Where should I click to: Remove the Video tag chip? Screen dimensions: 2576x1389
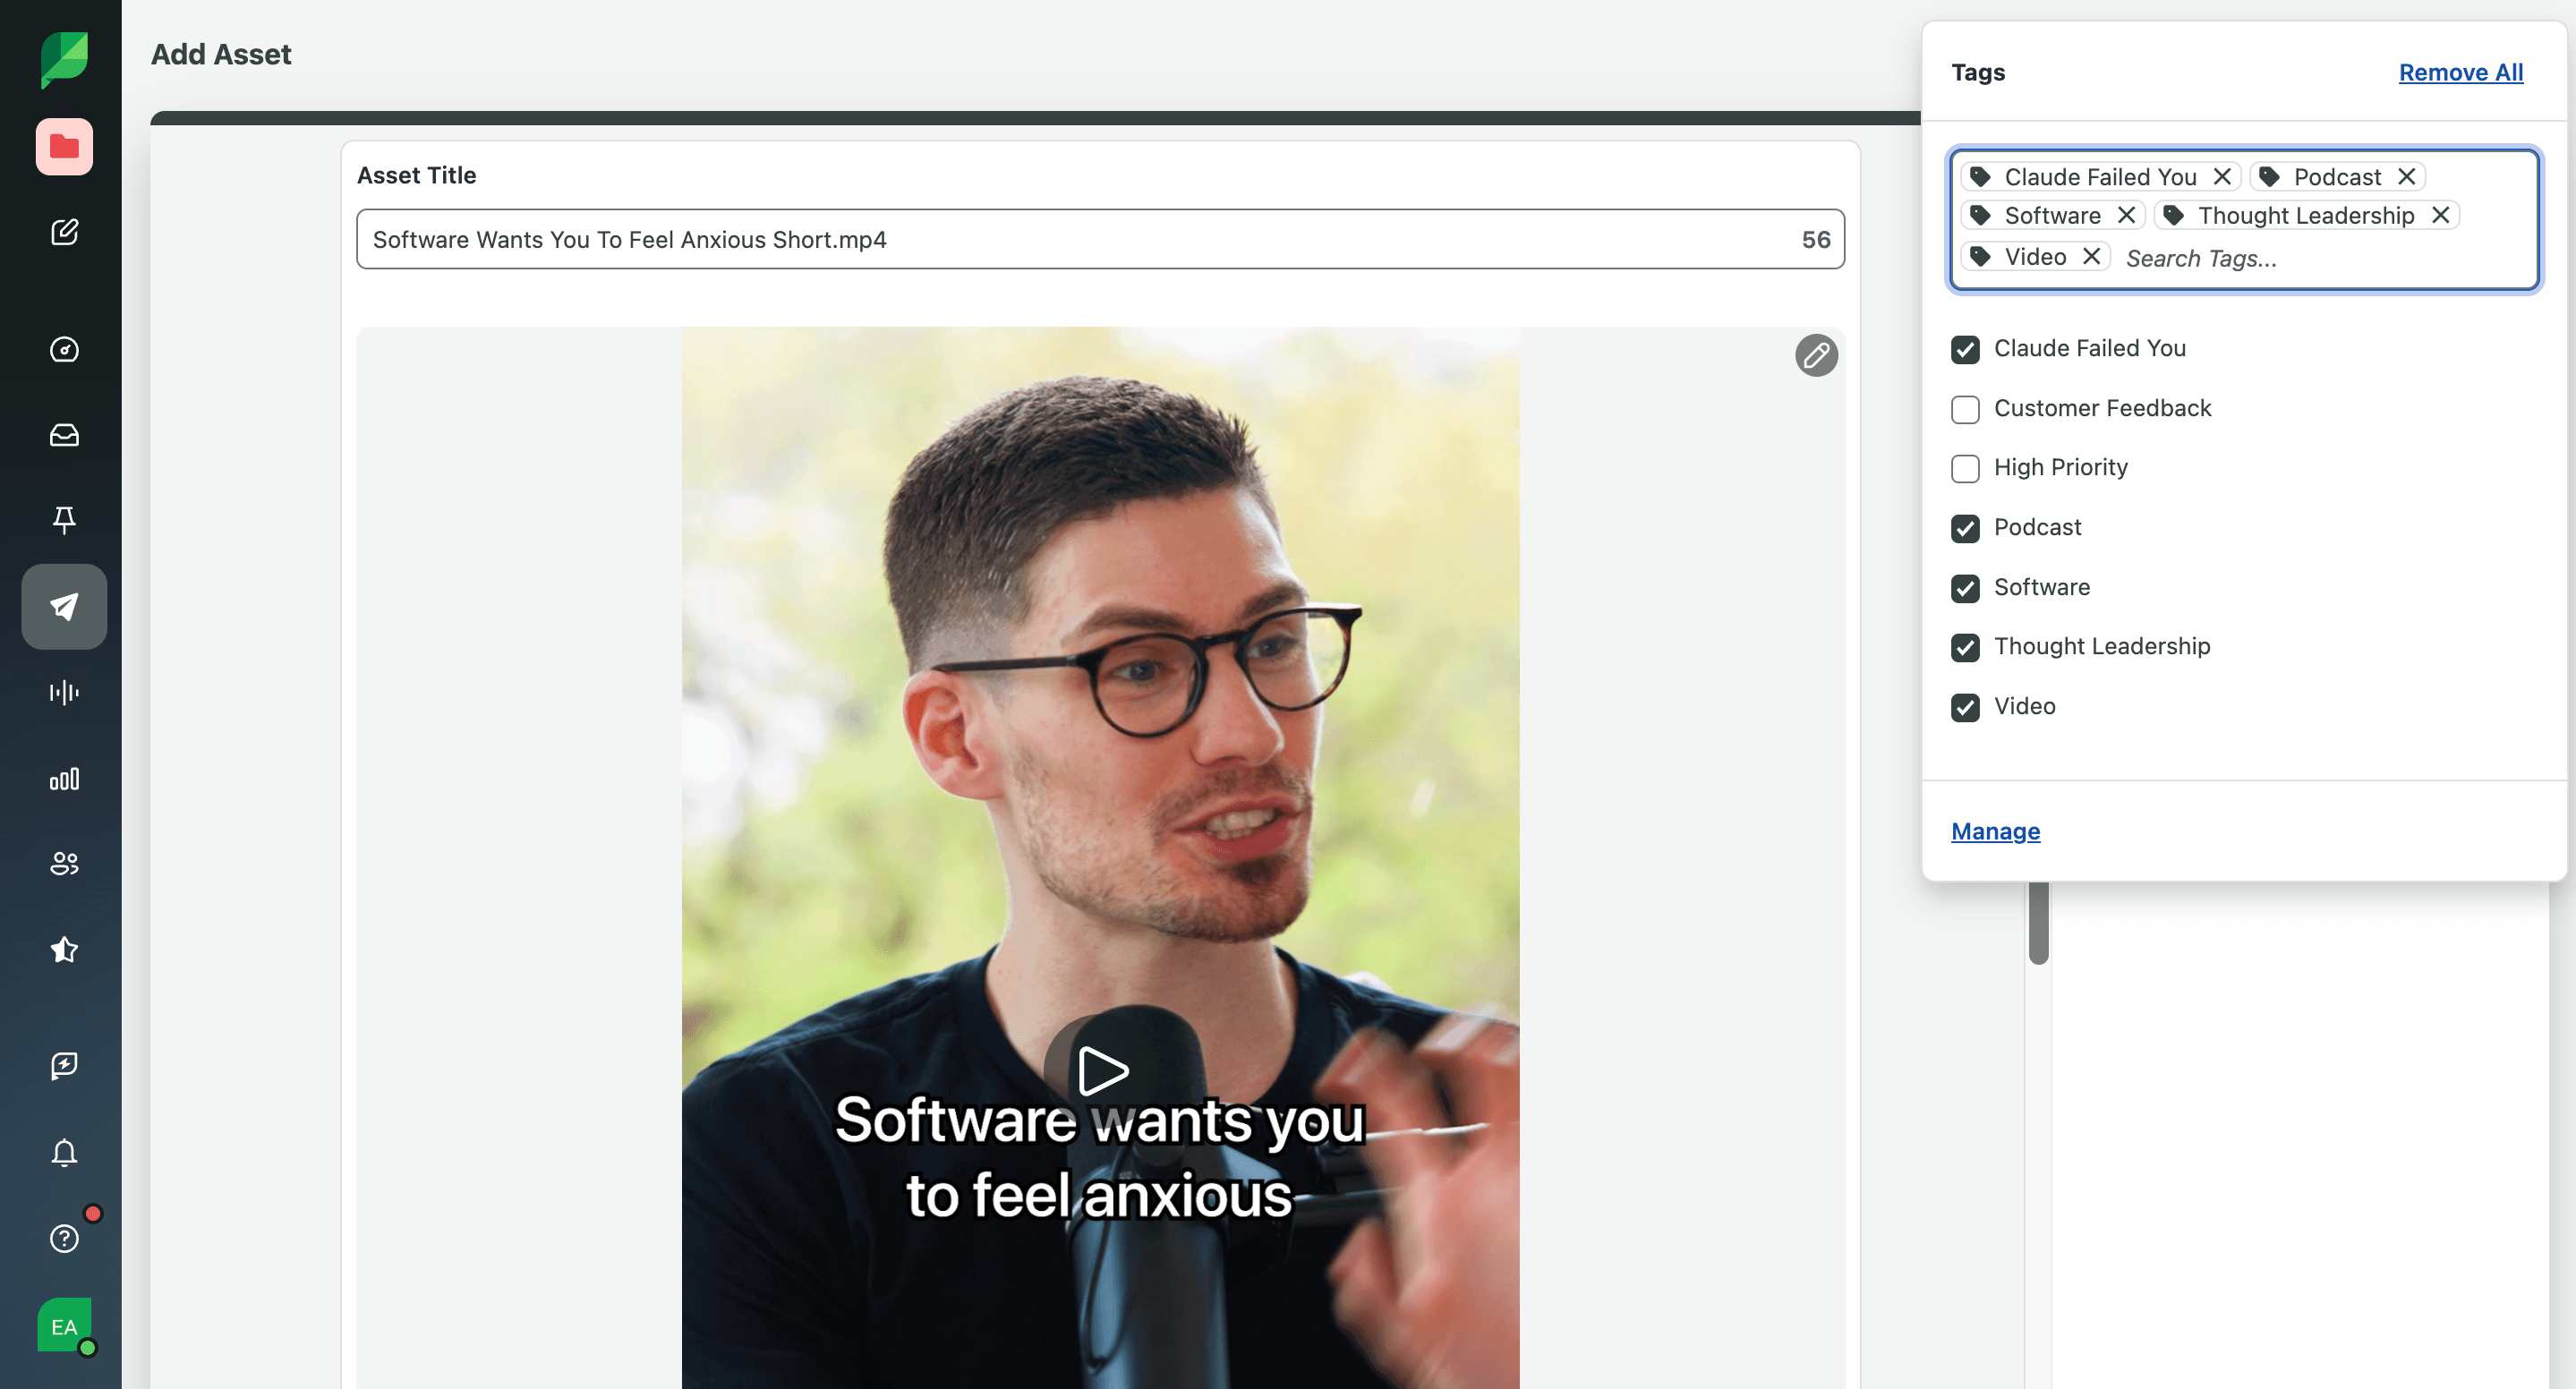(x=2091, y=256)
